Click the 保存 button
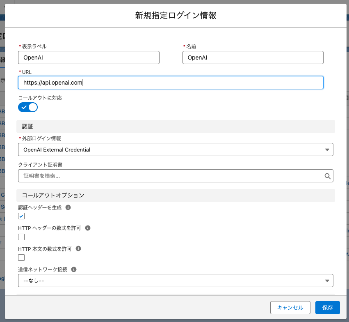 pyautogui.click(x=327, y=308)
